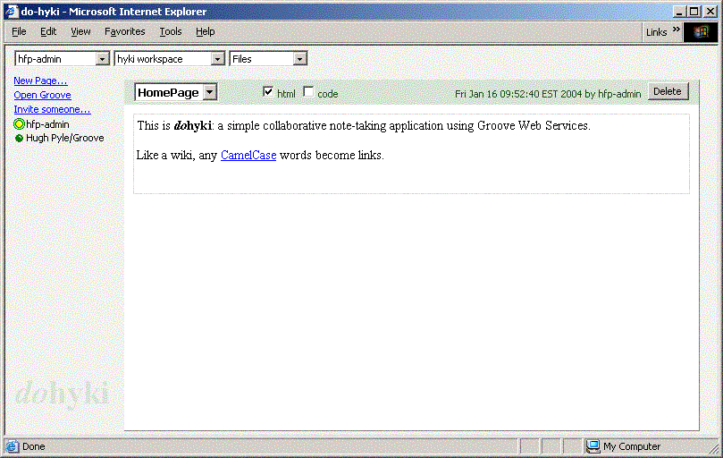Click the 'This is dohyki' note text
Viewport: 723px width, 458px height.
[x=364, y=125]
